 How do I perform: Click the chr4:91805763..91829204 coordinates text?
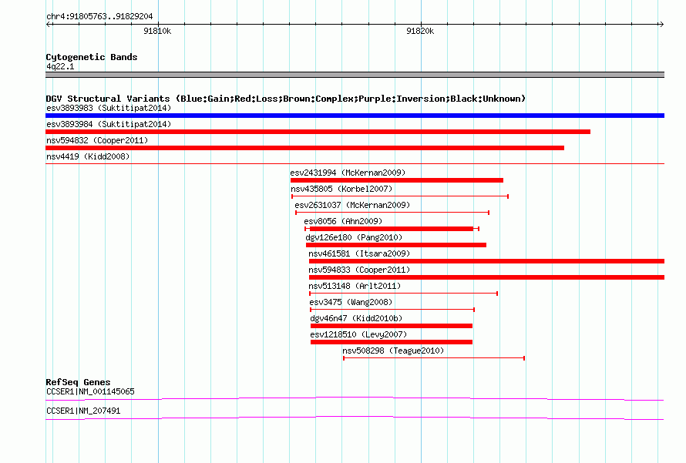99,16
